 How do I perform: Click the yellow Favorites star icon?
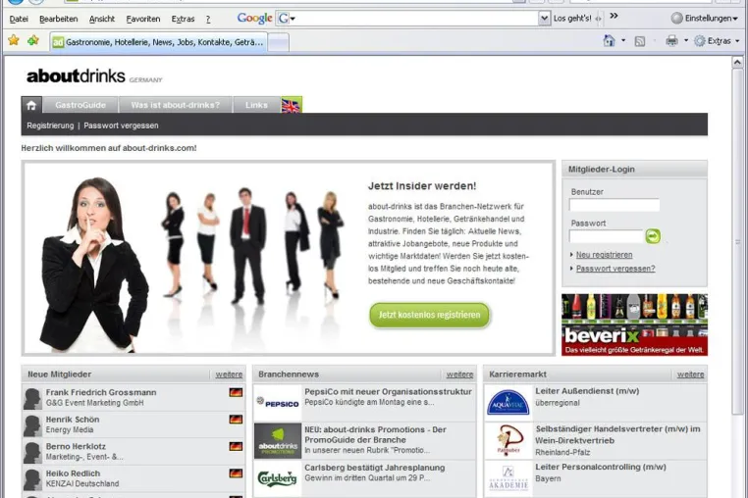click(14, 40)
